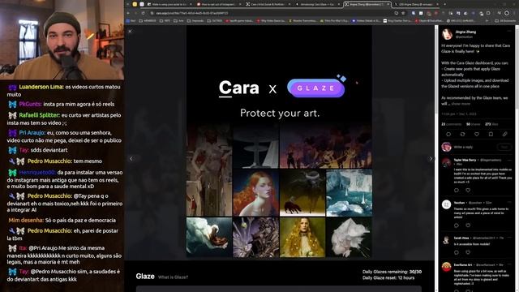View the 23 comments count
The image size is (519, 292).
pyautogui.click(x=451, y=124)
